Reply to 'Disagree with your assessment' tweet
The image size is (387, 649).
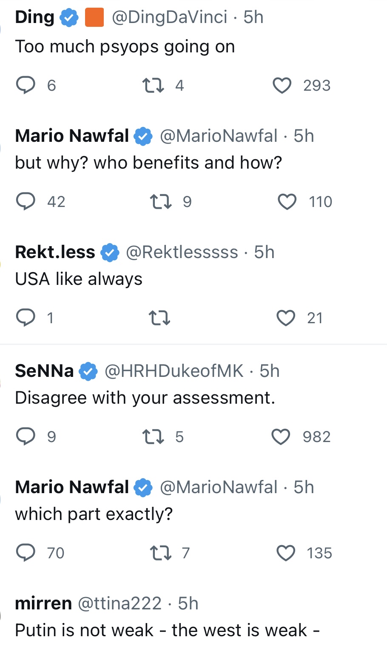(x=26, y=436)
